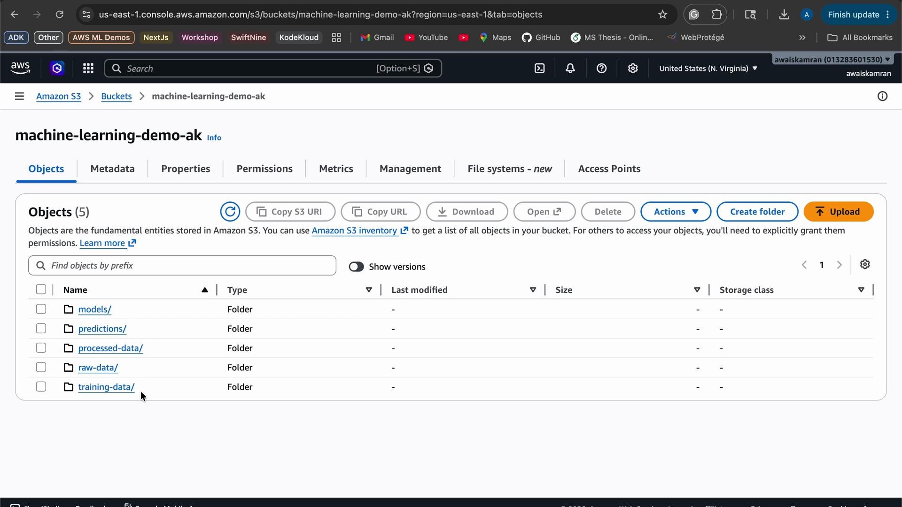Open the training-data/ folder link
The image size is (902, 507).
pos(106,387)
